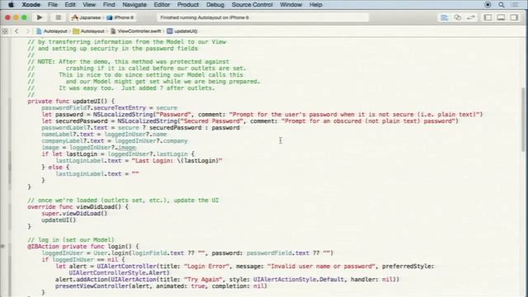The height and width of the screenshot is (297, 528).
Task: Choose the iPhone 6 run destination
Action: coord(120,17)
